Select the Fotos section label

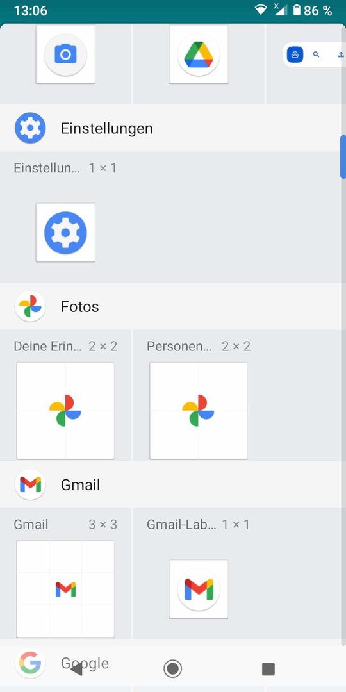point(80,307)
